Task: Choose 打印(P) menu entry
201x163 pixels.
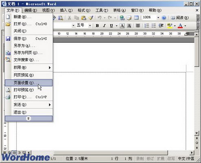Action: pyautogui.click(x=28, y=97)
